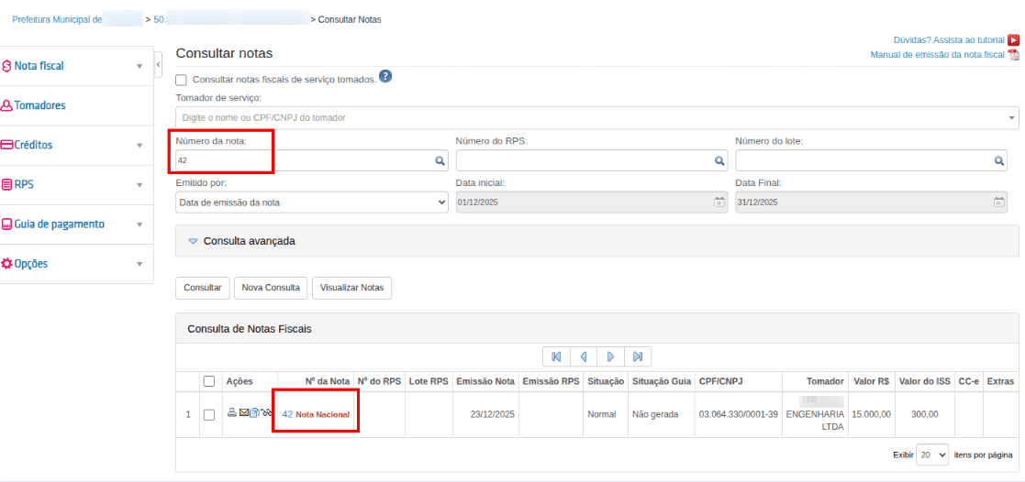Check the select-all checkbox in table header
1025x482 pixels.
pyautogui.click(x=208, y=381)
